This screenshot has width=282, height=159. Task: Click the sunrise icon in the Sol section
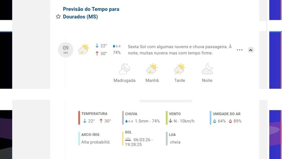(128, 139)
